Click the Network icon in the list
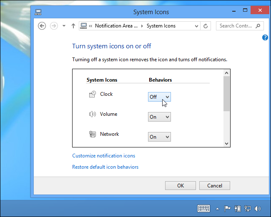 click(x=93, y=134)
